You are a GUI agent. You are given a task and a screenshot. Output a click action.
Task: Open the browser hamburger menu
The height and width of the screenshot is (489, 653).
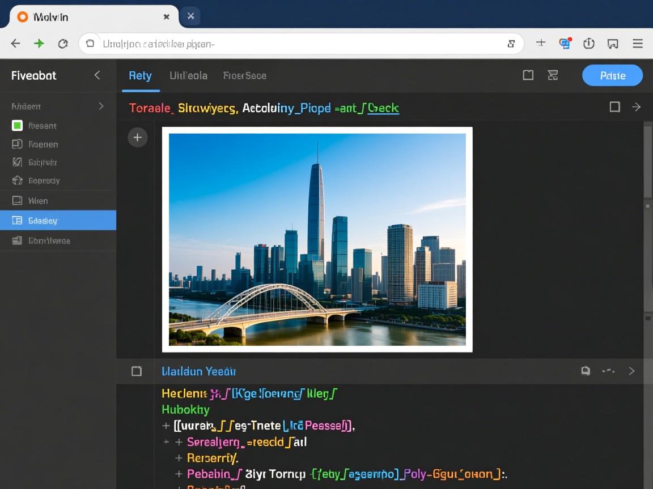pos(638,44)
